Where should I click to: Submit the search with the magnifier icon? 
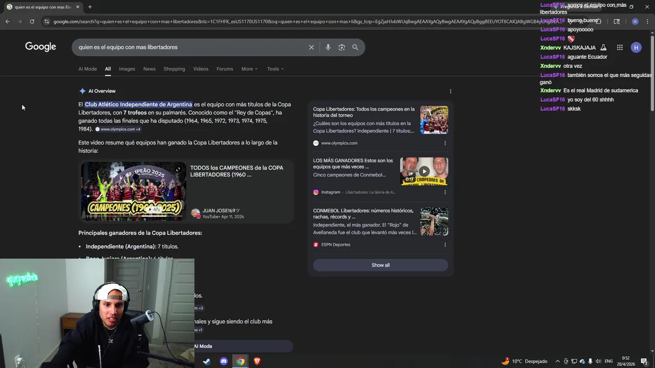click(355, 47)
